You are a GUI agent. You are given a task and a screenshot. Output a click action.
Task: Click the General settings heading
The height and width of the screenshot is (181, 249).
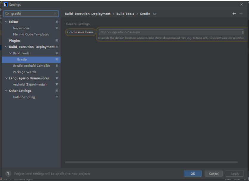[x=78, y=24]
